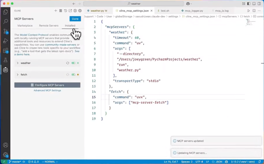The image size is (264, 164).
Task: Click Copilot status icon in status bar
Action: (226, 162)
